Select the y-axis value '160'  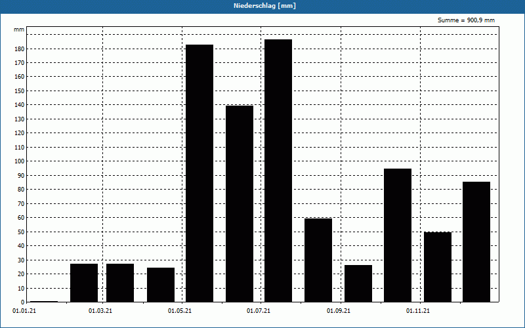[20, 77]
